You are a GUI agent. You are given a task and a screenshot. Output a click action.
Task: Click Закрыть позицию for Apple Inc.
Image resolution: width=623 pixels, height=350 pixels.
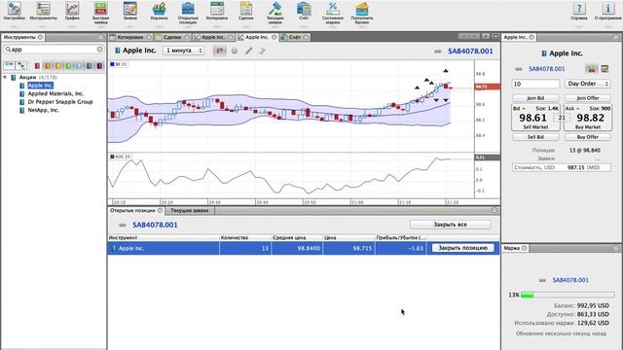click(x=462, y=248)
